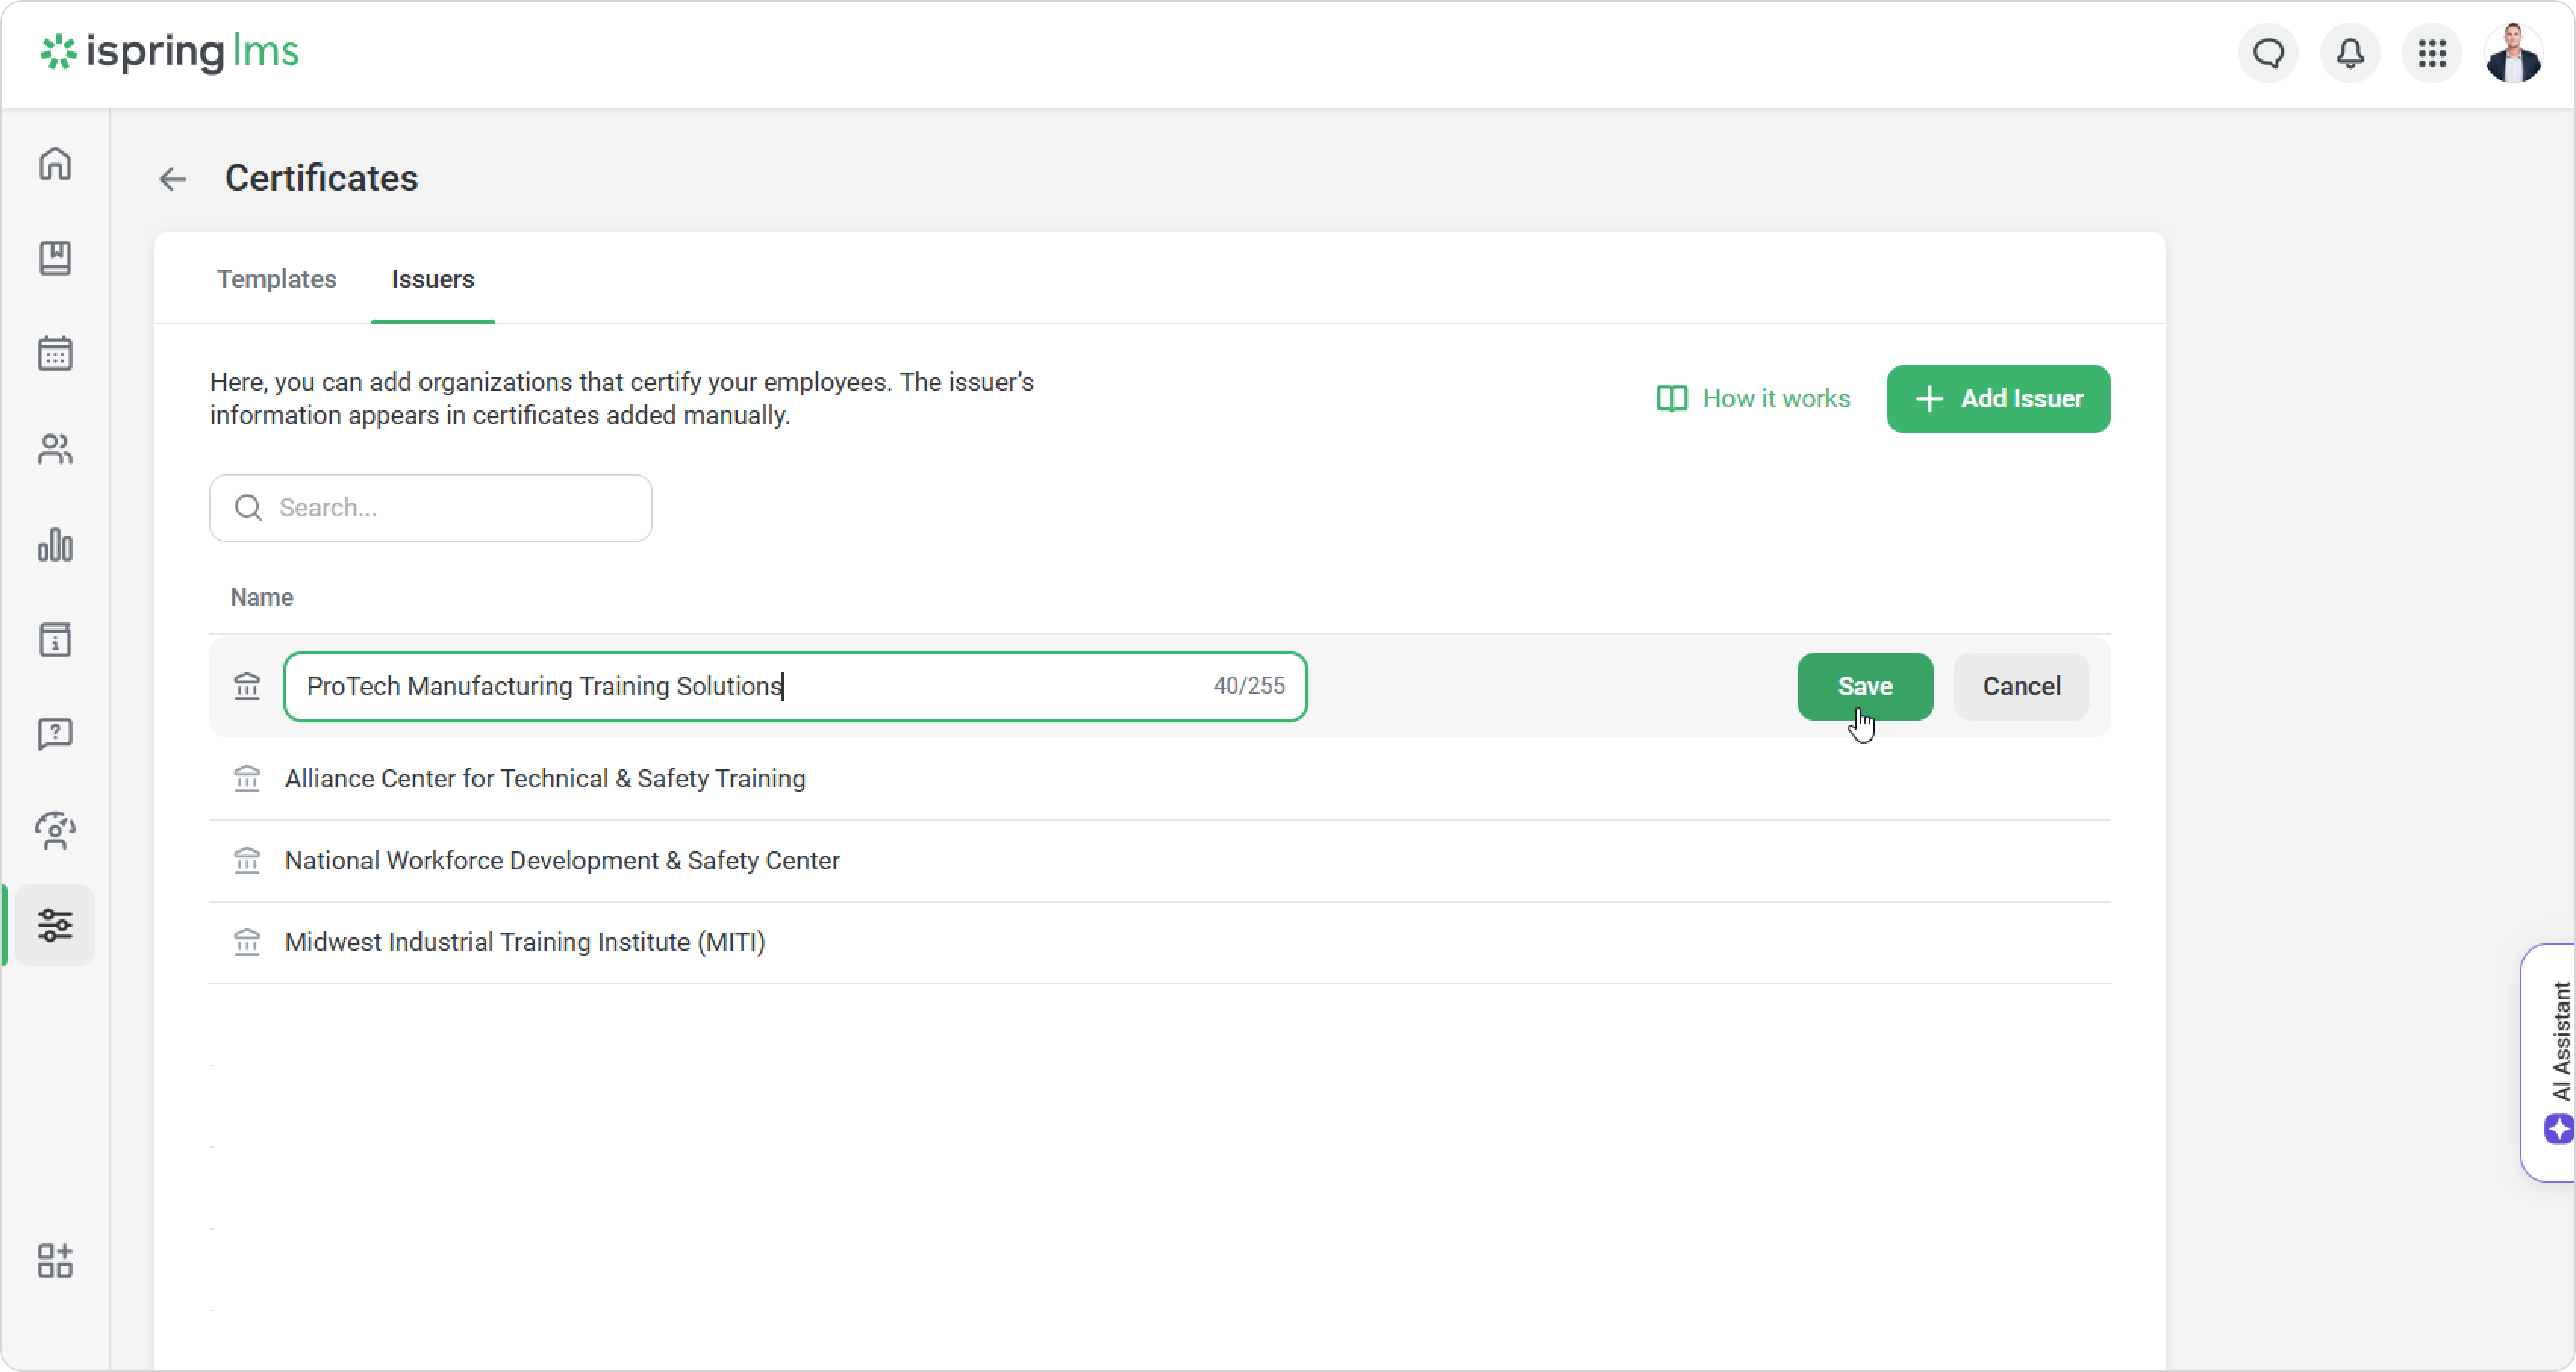Click the notifications bell icon

pyautogui.click(x=2350, y=53)
